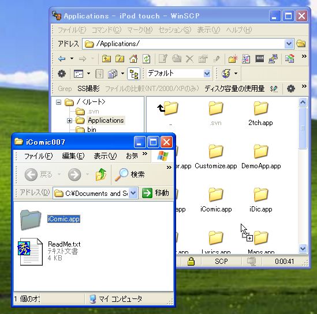Go up one folder in iComic007 window
Viewport: 317px width, 314px height.
[101, 174]
